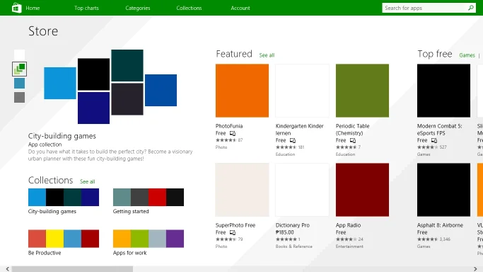Image resolution: width=483 pixels, height=272 pixels.
Task: Click the search magnifier icon
Action: pyautogui.click(x=471, y=8)
